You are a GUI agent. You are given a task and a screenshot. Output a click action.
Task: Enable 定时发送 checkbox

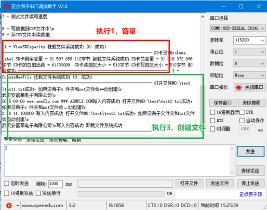(6, 184)
